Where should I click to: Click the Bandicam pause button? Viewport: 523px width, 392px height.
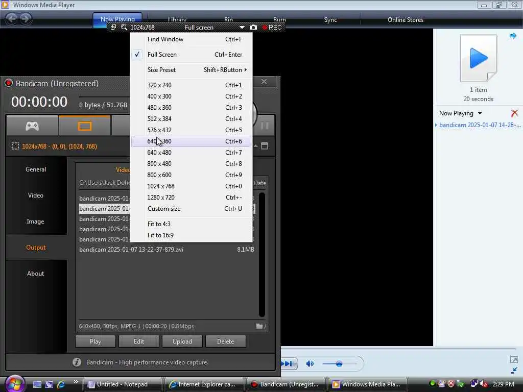click(265, 126)
